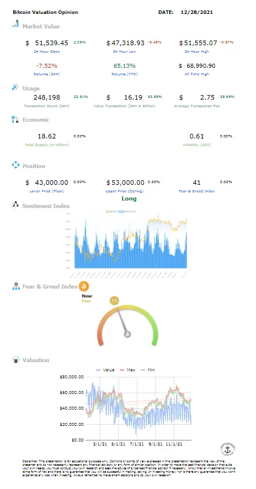Image resolution: width=256 pixels, height=489 pixels.
Task: Click the 24 Hour Low label
Action: tap(124, 52)
